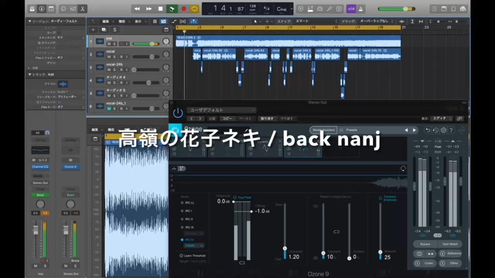Toggle the Automation curve icon

pyautogui.click(x=174, y=22)
